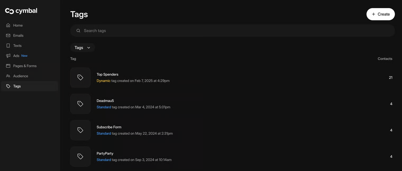Expand the Tags filter dropdown
The width and height of the screenshot is (402, 171).
83,48
